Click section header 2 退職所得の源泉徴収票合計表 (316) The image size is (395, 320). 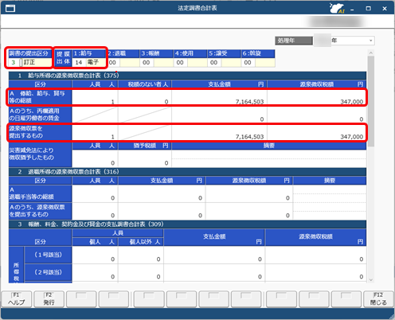[x=187, y=172]
